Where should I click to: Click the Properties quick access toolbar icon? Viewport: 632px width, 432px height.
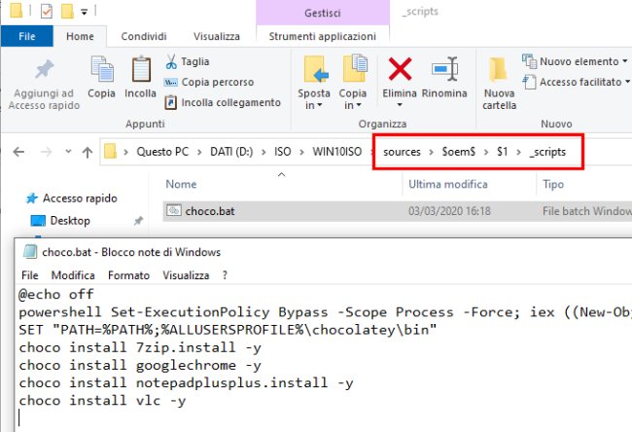[x=47, y=12]
